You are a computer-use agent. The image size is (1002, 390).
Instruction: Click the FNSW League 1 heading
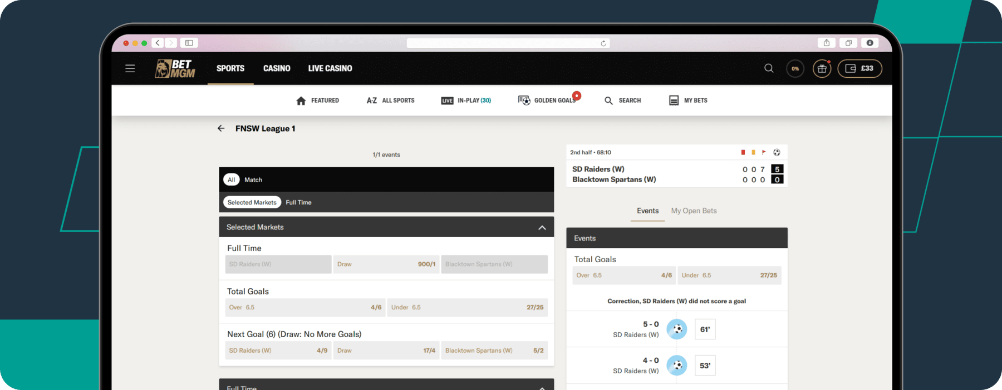(265, 128)
